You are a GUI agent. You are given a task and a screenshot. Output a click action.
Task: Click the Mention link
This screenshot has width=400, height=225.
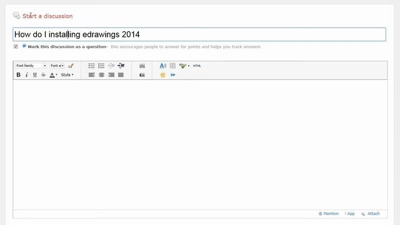click(x=329, y=214)
